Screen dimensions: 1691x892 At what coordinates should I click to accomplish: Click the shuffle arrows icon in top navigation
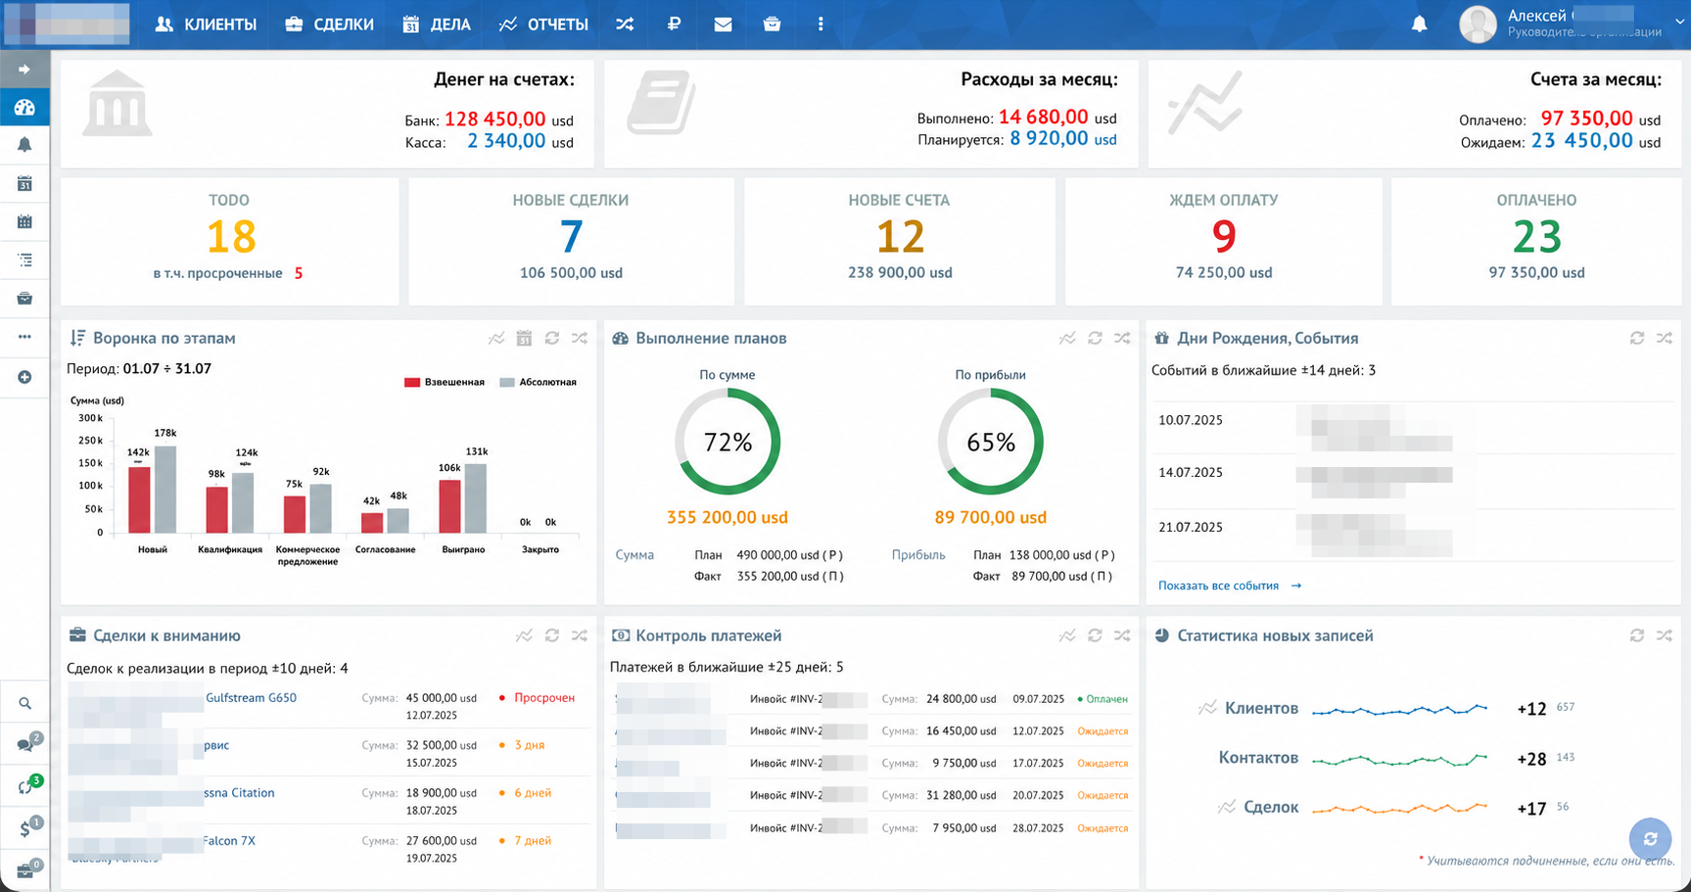click(625, 24)
